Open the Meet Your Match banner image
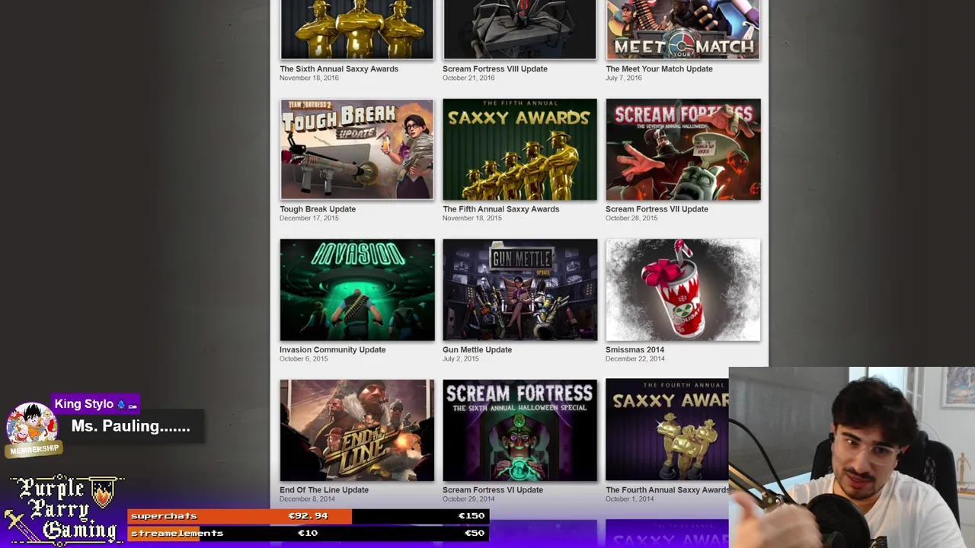 (x=682, y=30)
